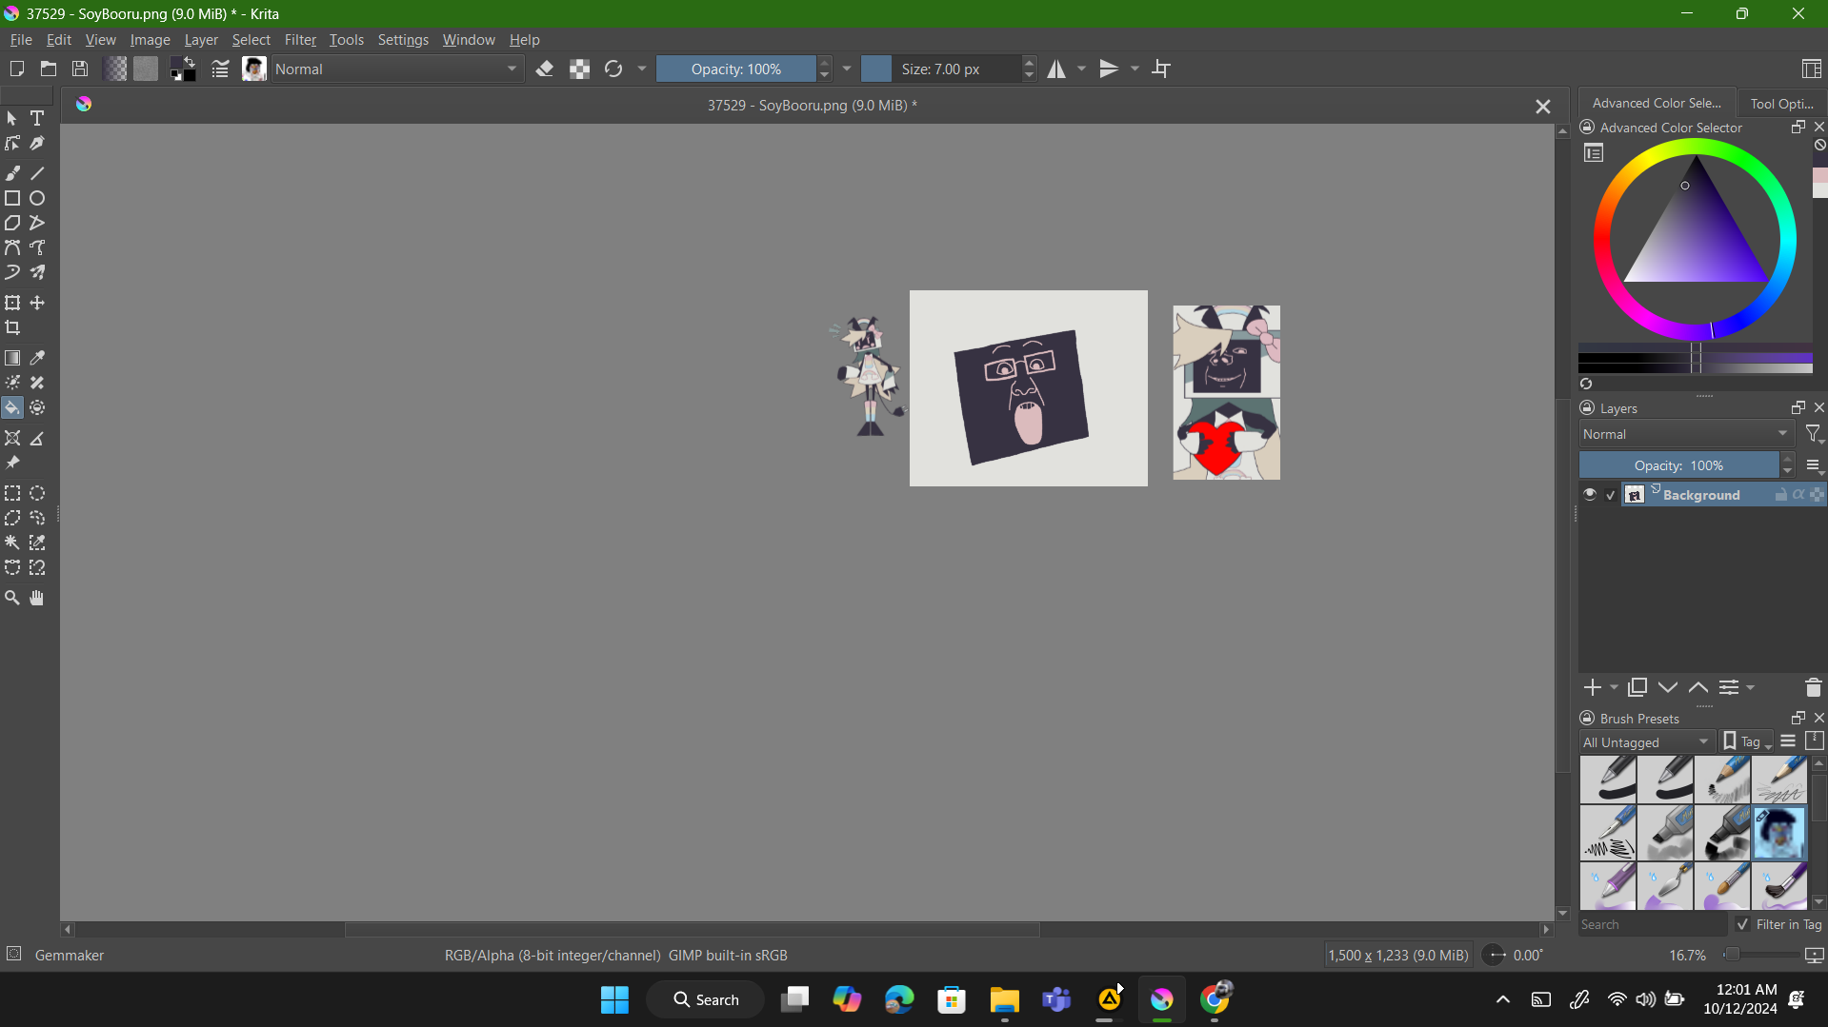Add a new layer with plus button

(x=1593, y=687)
